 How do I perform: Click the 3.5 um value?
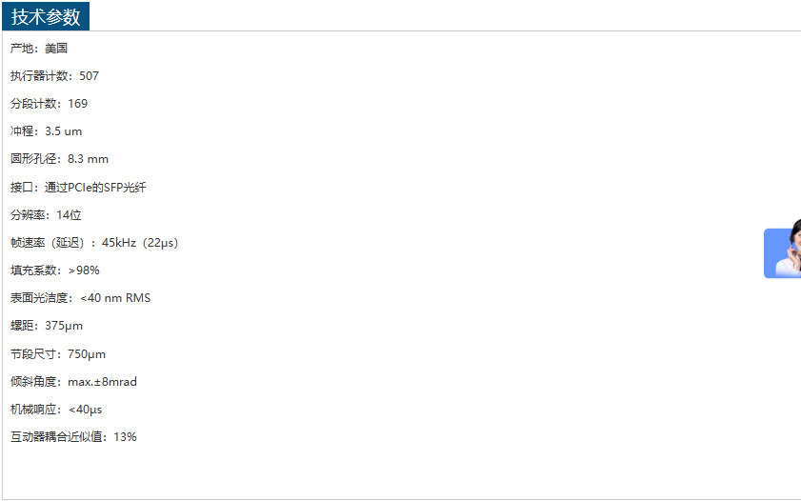(64, 131)
